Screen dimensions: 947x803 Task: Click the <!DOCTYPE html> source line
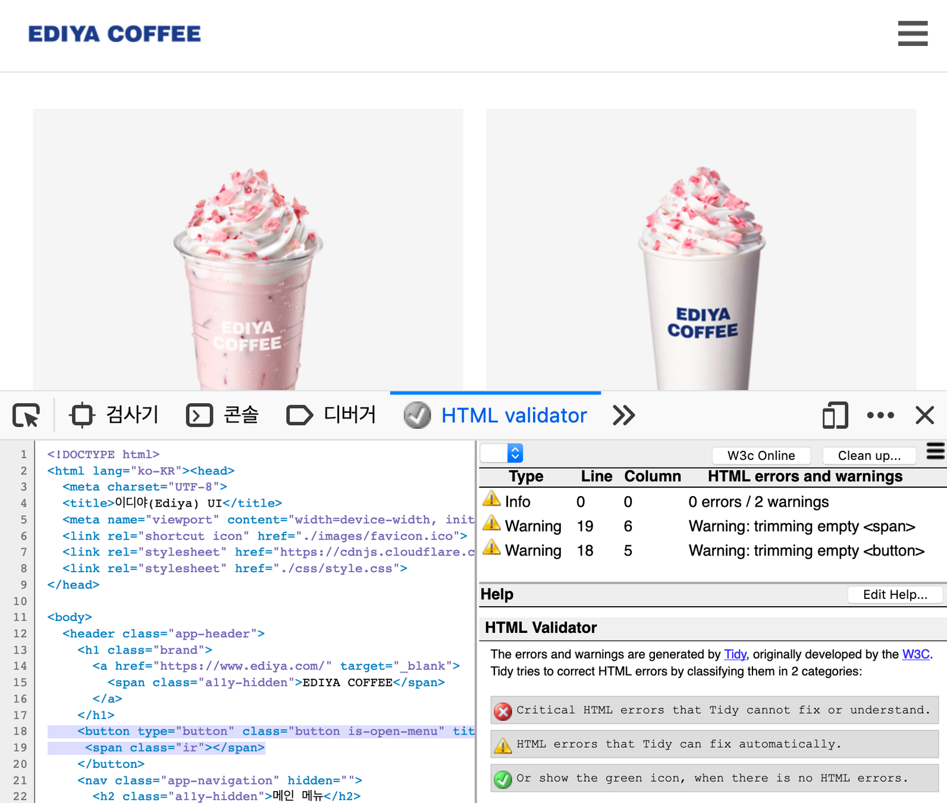point(104,454)
